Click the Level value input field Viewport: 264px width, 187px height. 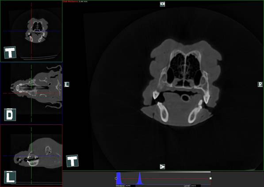[195, 186]
